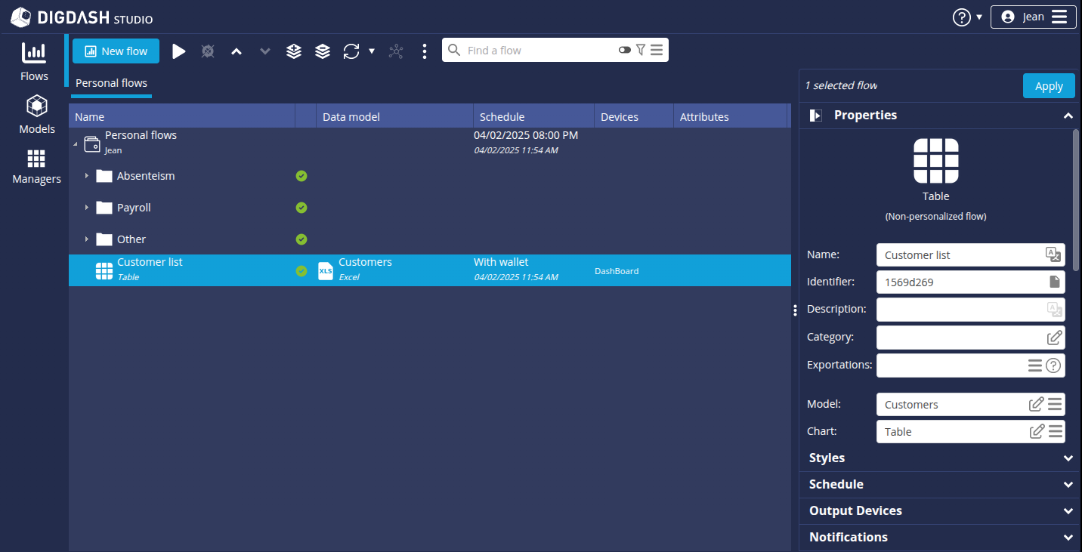Collapse the properties panel with arrow toggle
The height and width of the screenshot is (552, 1082).
(815, 116)
